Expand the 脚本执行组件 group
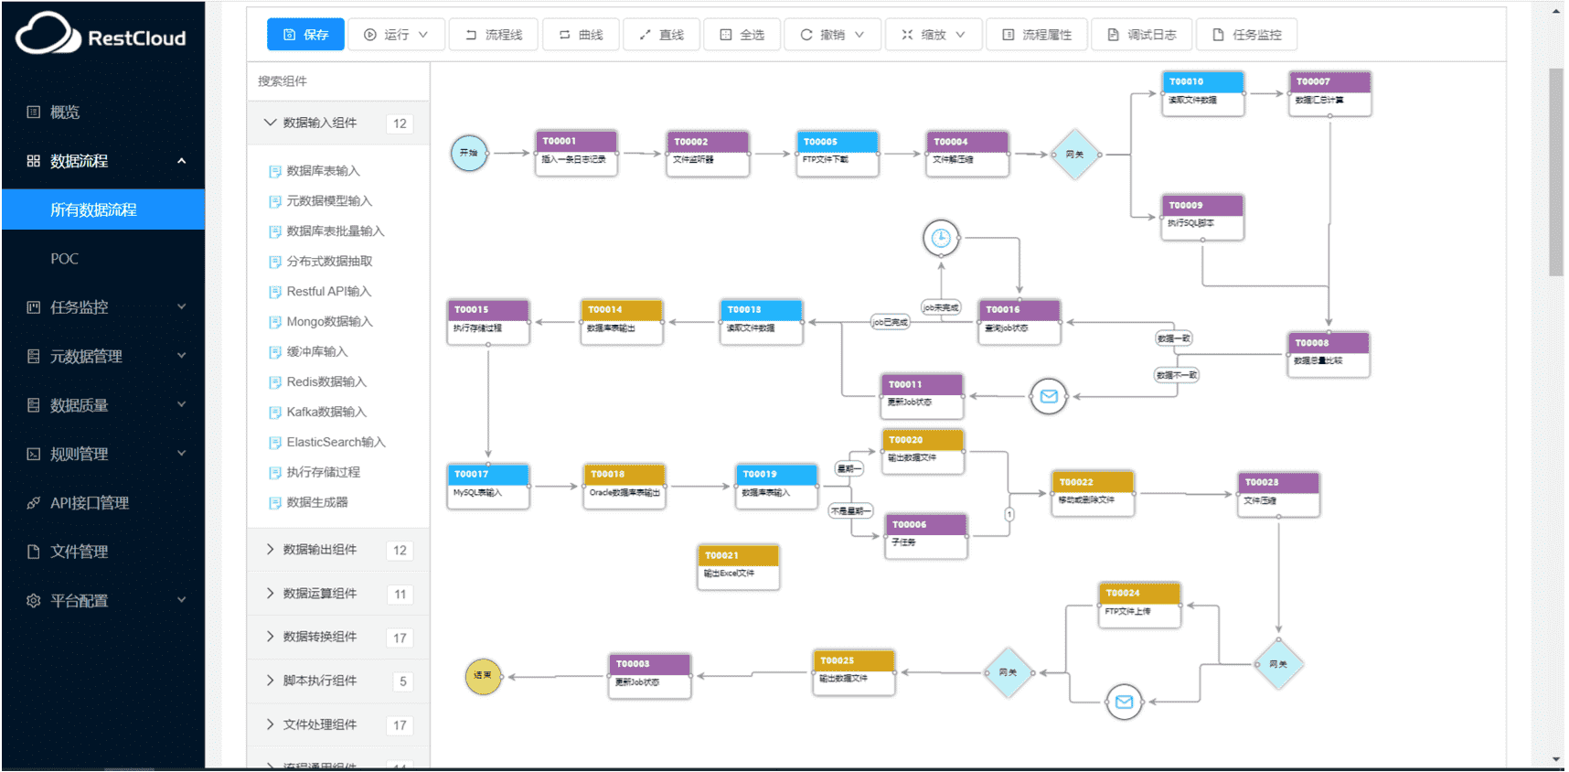The height and width of the screenshot is (772, 1569). click(x=338, y=681)
